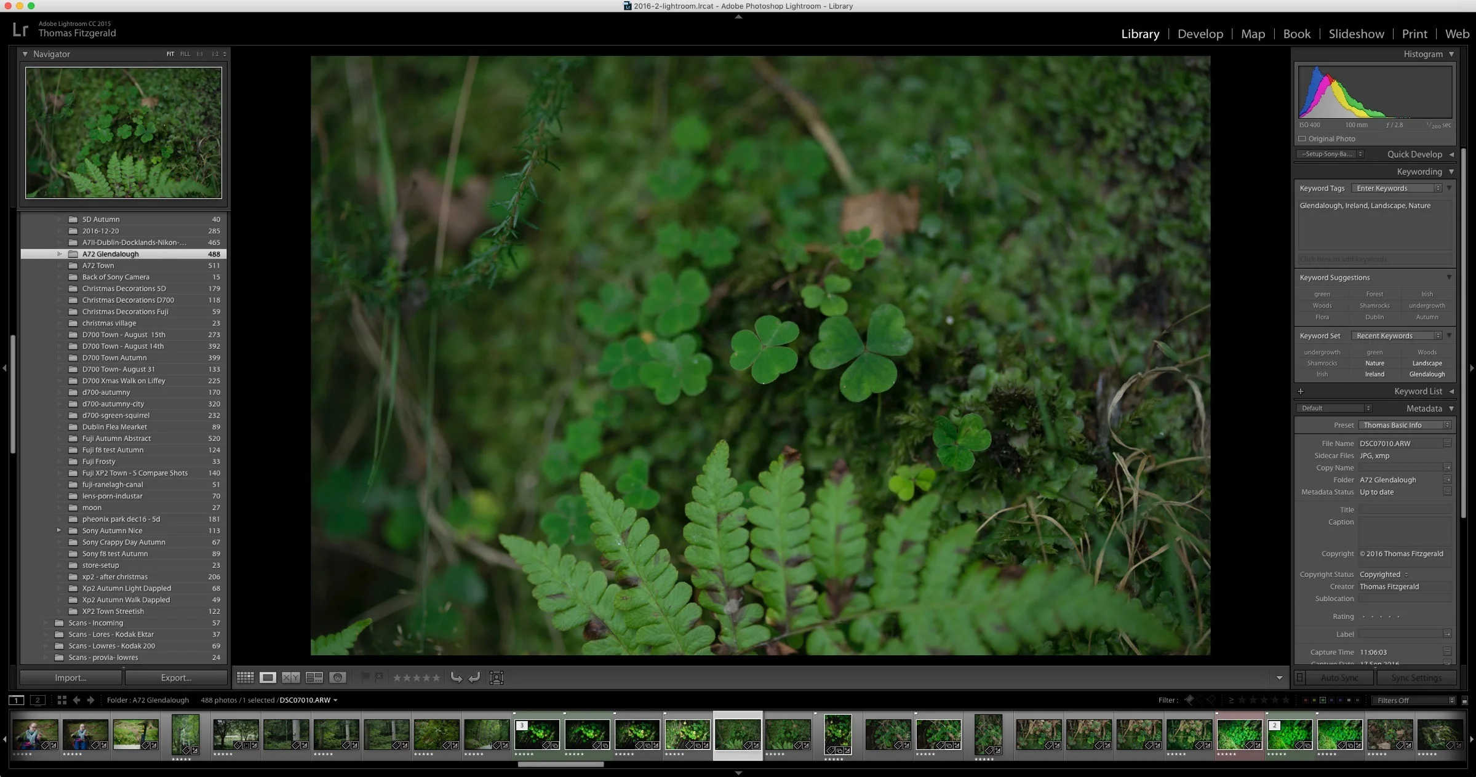This screenshot has width=1476, height=777.
Task: Switch to the Develop module
Action: 1200,34
